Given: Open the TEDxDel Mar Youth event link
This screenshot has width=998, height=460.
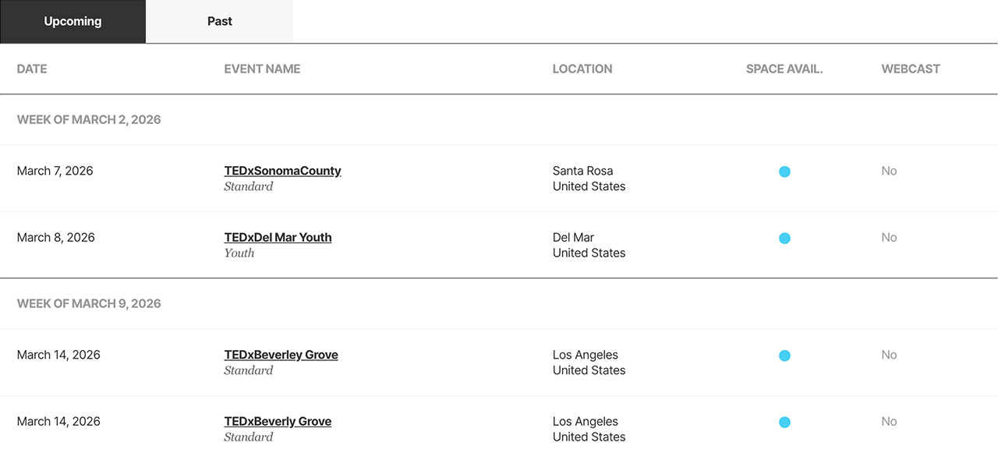Looking at the screenshot, I should [278, 237].
